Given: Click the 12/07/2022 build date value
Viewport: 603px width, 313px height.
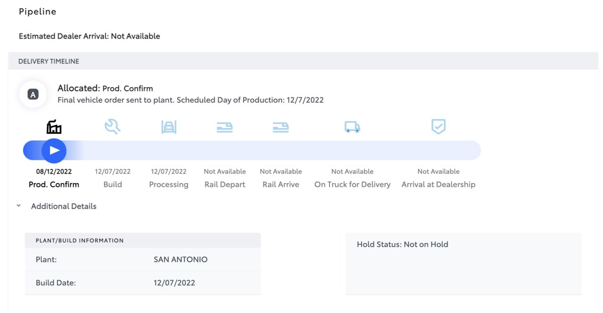Looking at the screenshot, I should (174, 283).
